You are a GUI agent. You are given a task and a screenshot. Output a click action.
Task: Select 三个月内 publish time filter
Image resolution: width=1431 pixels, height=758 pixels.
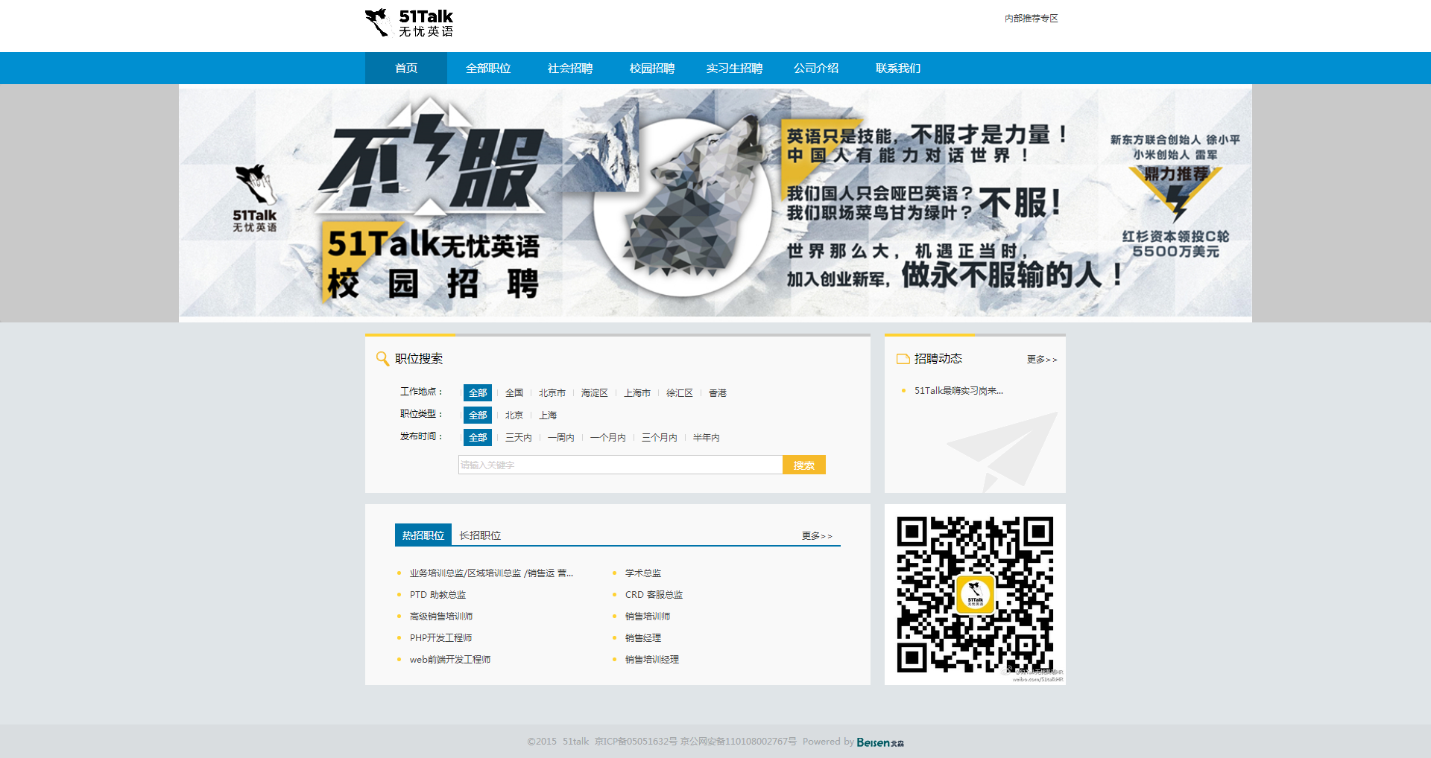[660, 438]
